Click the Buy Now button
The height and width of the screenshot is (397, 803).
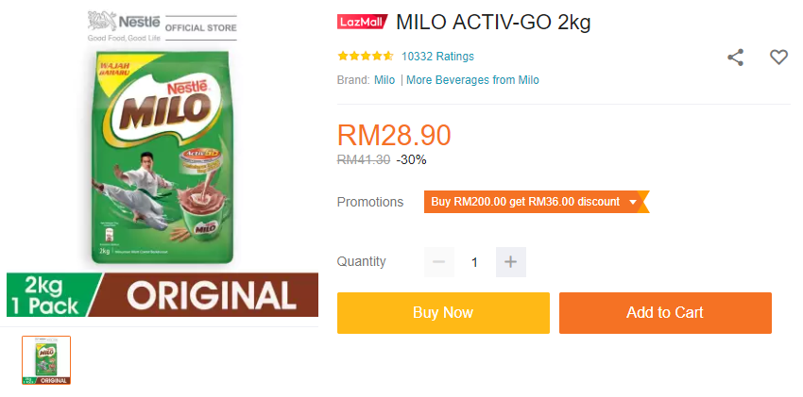[x=443, y=313]
